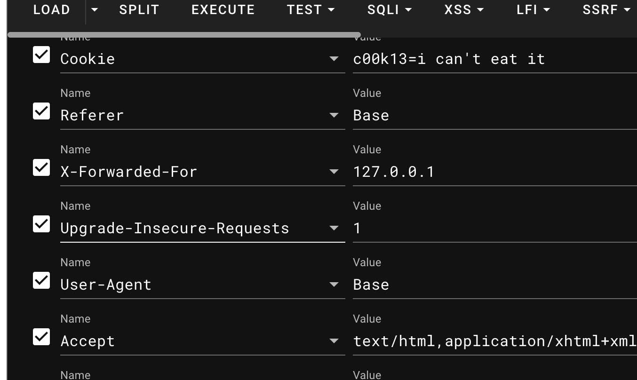Uncheck the Cookie header checkbox

tap(41, 55)
